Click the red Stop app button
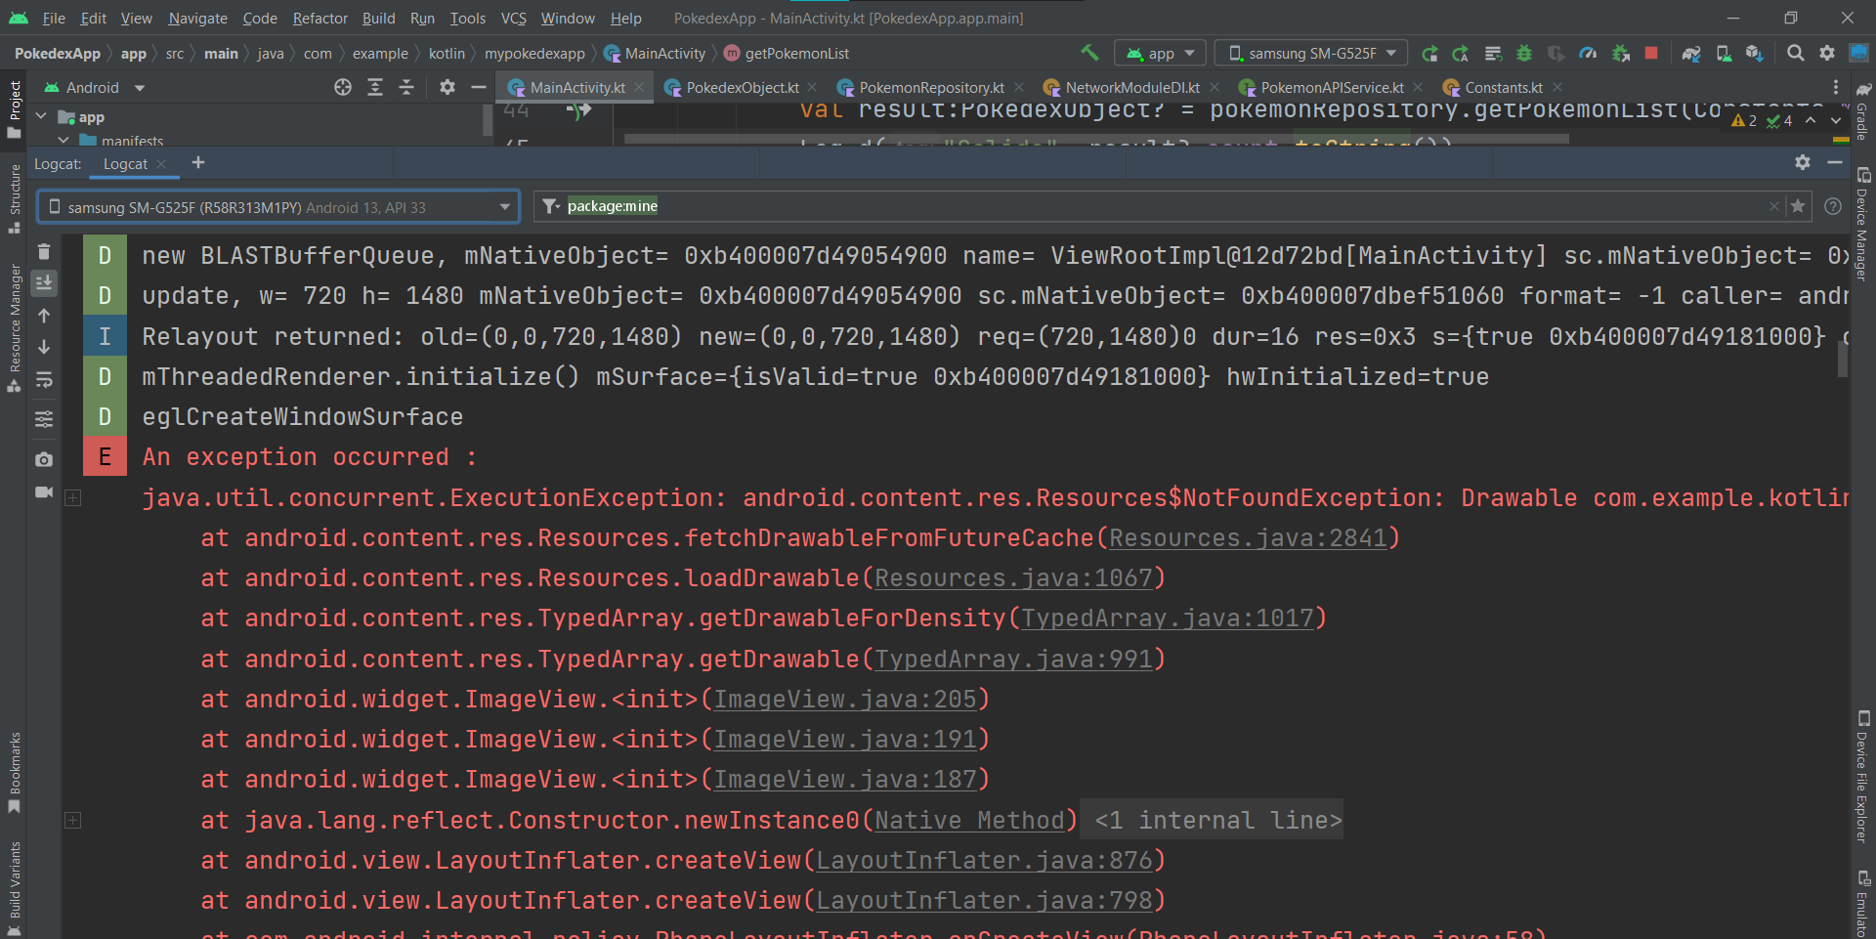 point(1651,54)
